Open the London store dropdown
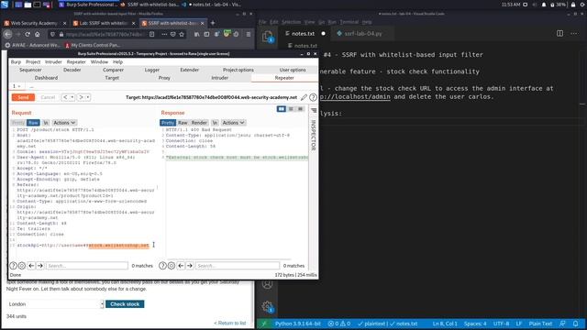587x330 pixels. 55,304
